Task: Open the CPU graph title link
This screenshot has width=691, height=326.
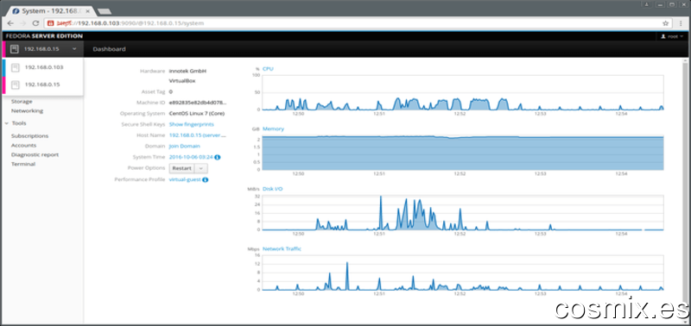Action: (x=268, y=69)
